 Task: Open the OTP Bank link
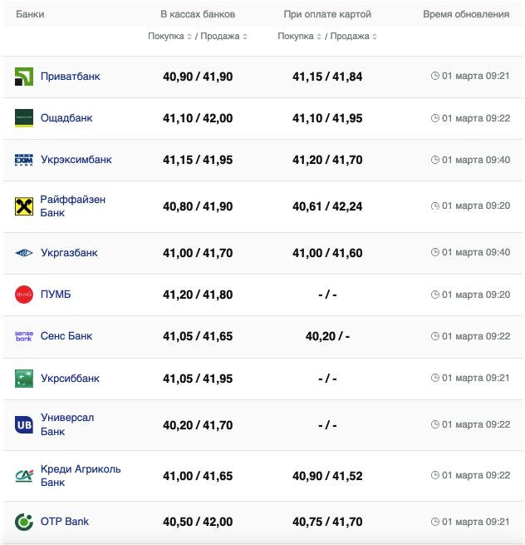tap(65, 522)
